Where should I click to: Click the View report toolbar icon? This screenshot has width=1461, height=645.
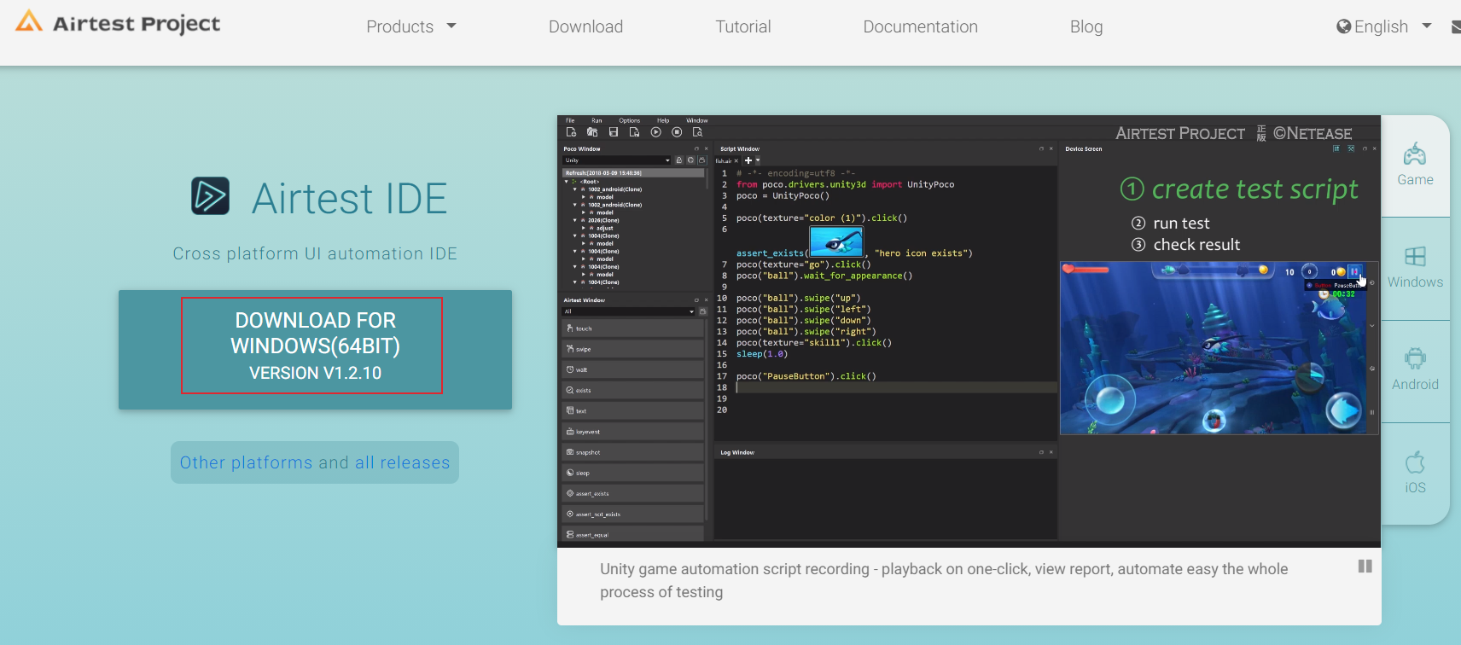point(698,132)
